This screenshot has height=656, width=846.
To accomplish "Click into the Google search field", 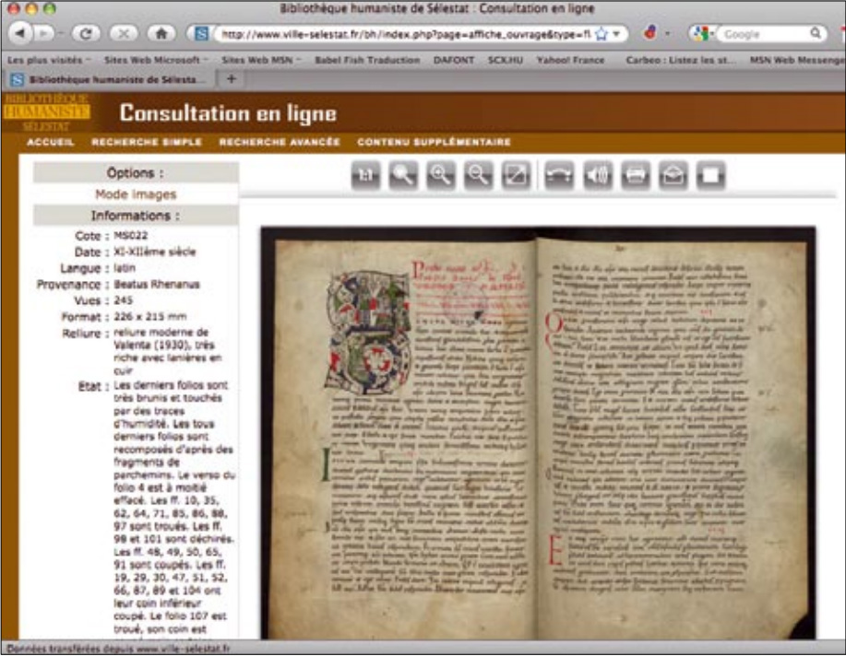I will point(765,34).
